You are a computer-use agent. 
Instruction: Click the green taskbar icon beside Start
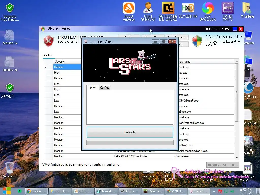click(x=19, y=191)
